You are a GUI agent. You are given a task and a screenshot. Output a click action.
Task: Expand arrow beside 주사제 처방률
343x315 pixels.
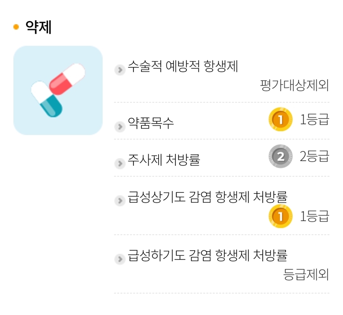click(120, 163)
